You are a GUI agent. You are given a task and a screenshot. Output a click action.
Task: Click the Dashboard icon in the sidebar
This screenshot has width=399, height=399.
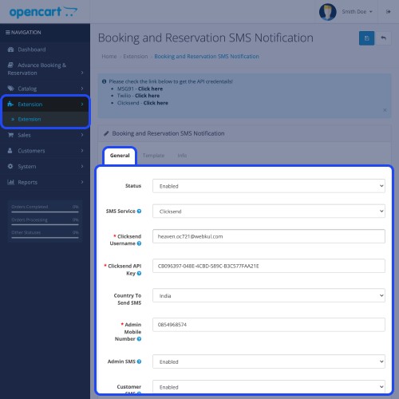(x=10, y=49)
